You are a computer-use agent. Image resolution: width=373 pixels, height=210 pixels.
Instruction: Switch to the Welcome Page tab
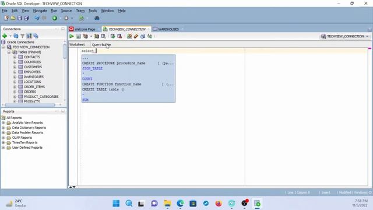click(85, 29)
